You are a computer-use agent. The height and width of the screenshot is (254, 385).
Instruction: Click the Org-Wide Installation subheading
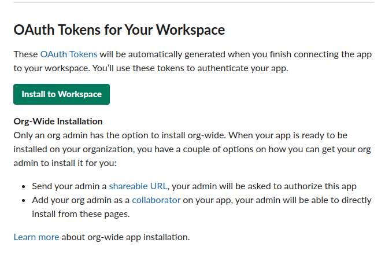click(58, 122)
